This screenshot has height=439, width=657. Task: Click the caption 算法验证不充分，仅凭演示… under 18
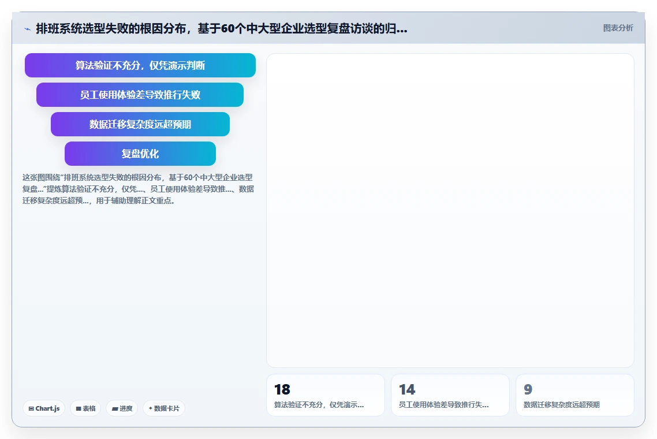click(319, 404)
